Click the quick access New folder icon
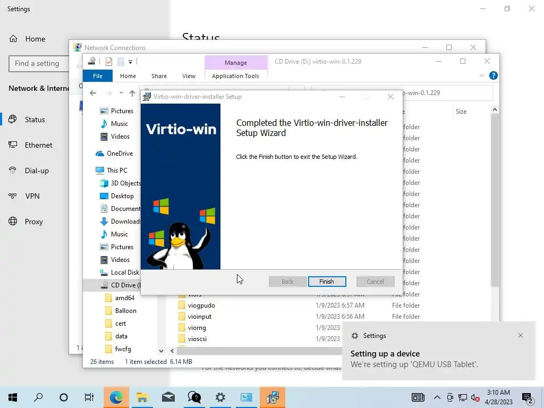Screen dimensions: 544x408 coord(121,62)
